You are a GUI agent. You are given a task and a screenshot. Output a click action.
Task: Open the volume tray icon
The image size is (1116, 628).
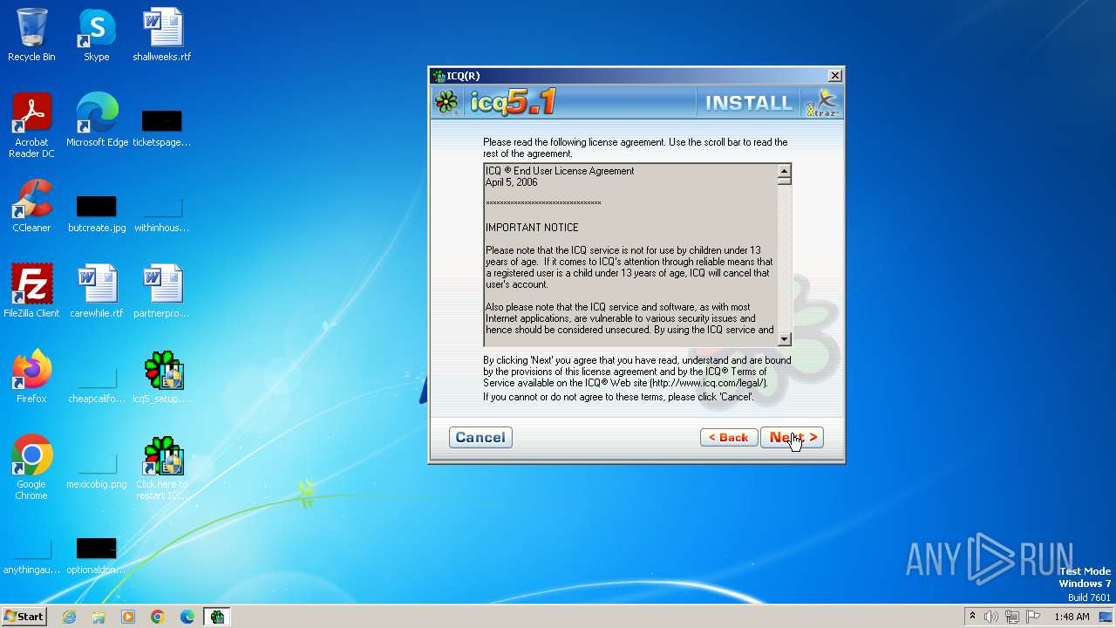tap(991, 617)
